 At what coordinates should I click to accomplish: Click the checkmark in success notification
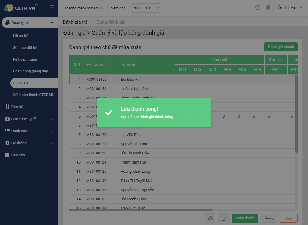coord(109,113)
